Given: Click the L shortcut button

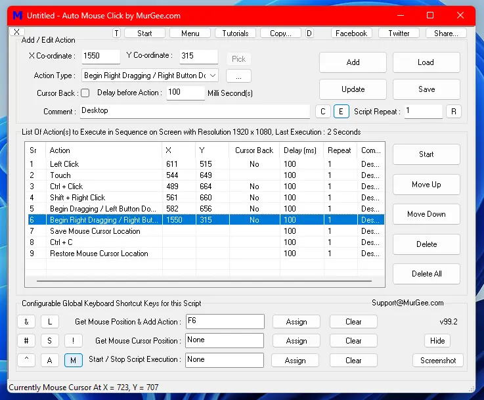Looking at the screenshot, I should pyautogui.click(x=50, y=322).
